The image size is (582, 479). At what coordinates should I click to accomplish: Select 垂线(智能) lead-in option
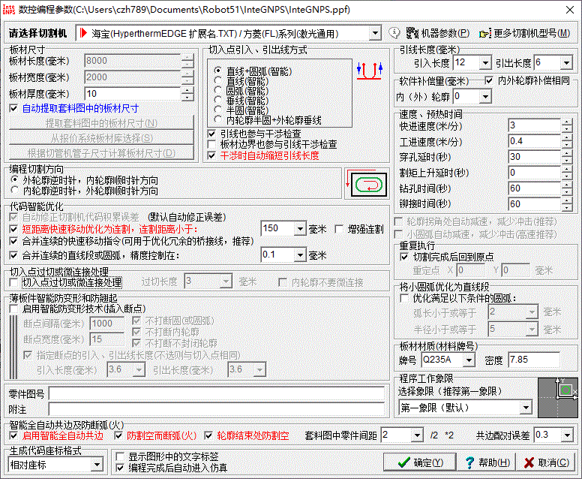[243, 101]
